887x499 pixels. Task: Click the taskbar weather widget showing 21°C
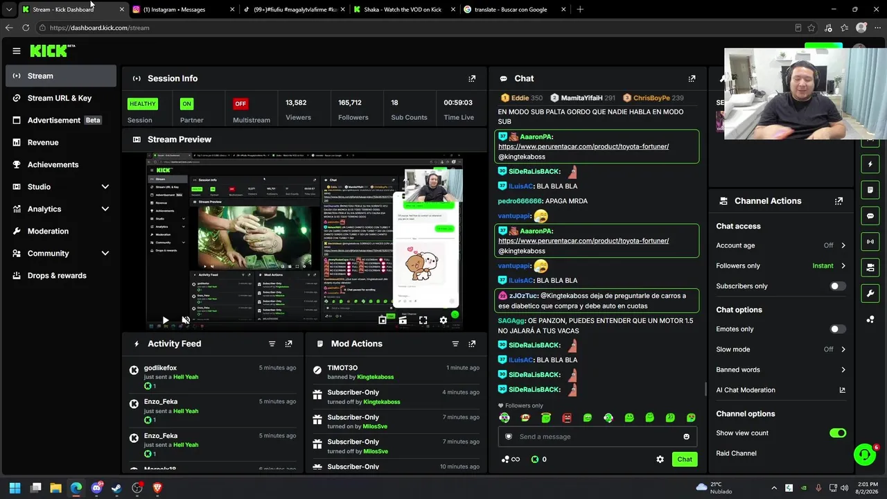click(x=716, y=488)
